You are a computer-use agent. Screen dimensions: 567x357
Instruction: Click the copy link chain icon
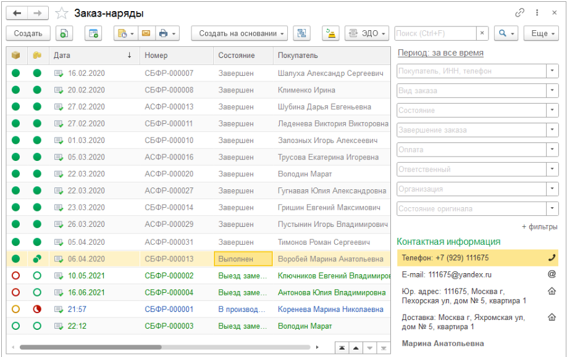(x=520, y=13)
